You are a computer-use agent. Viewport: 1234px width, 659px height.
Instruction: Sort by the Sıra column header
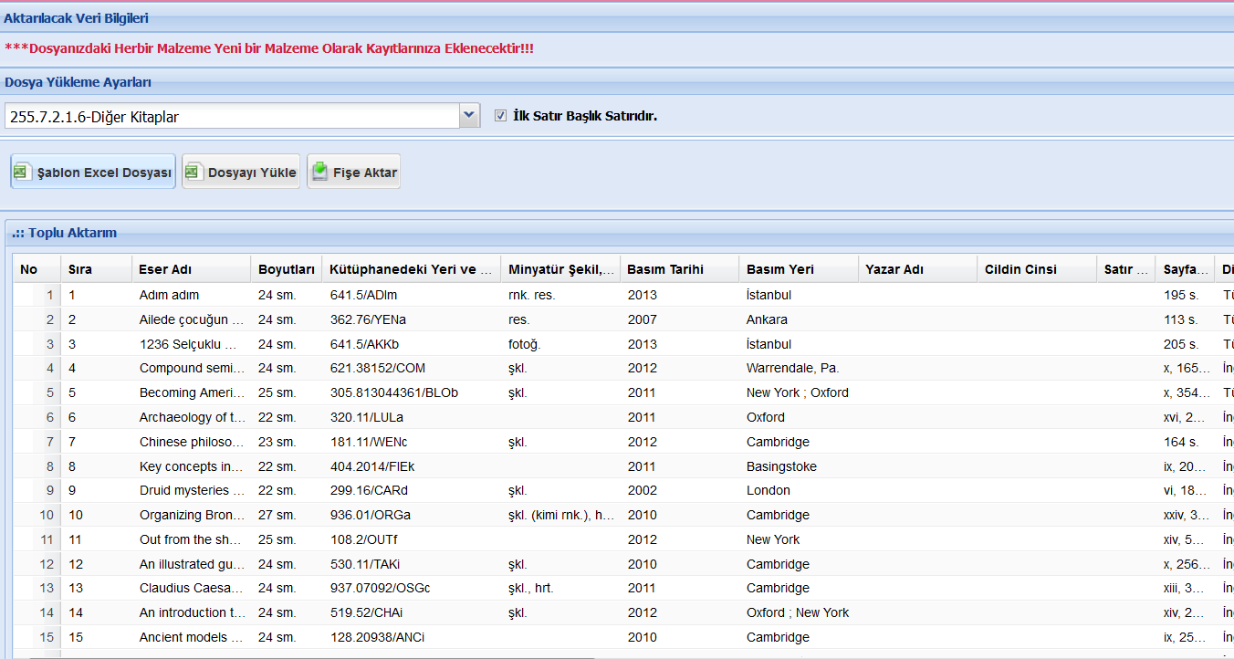[x=97, y=269]
